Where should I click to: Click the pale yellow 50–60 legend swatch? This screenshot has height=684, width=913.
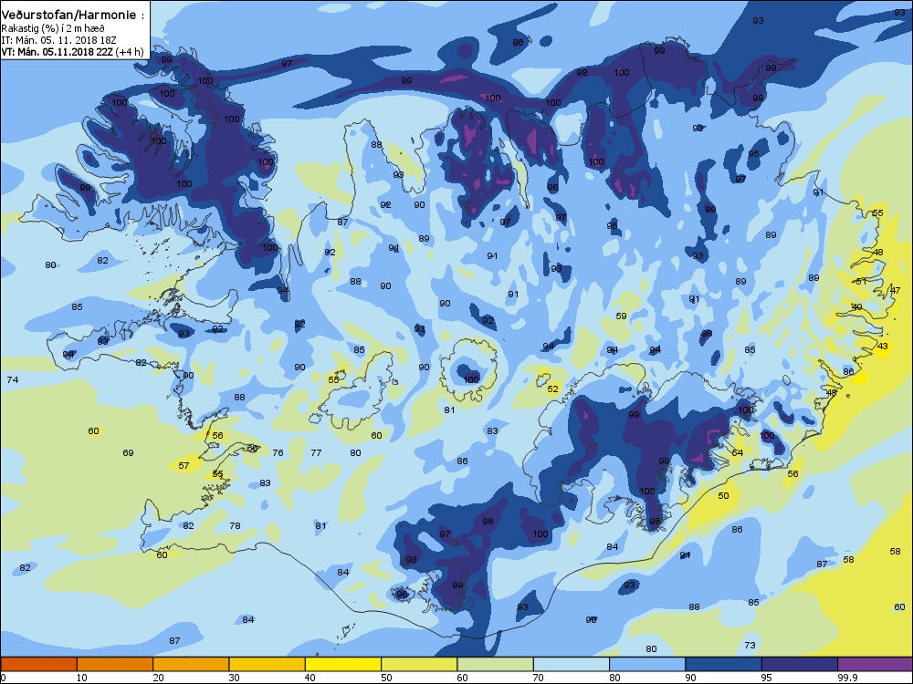419,664
